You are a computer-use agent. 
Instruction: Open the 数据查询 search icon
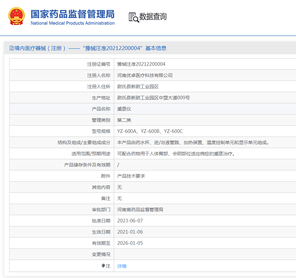point(134,17)
